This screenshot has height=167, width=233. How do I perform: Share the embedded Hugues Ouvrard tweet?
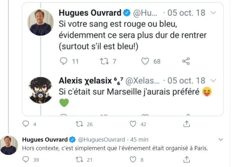click(x=186, y=61)
